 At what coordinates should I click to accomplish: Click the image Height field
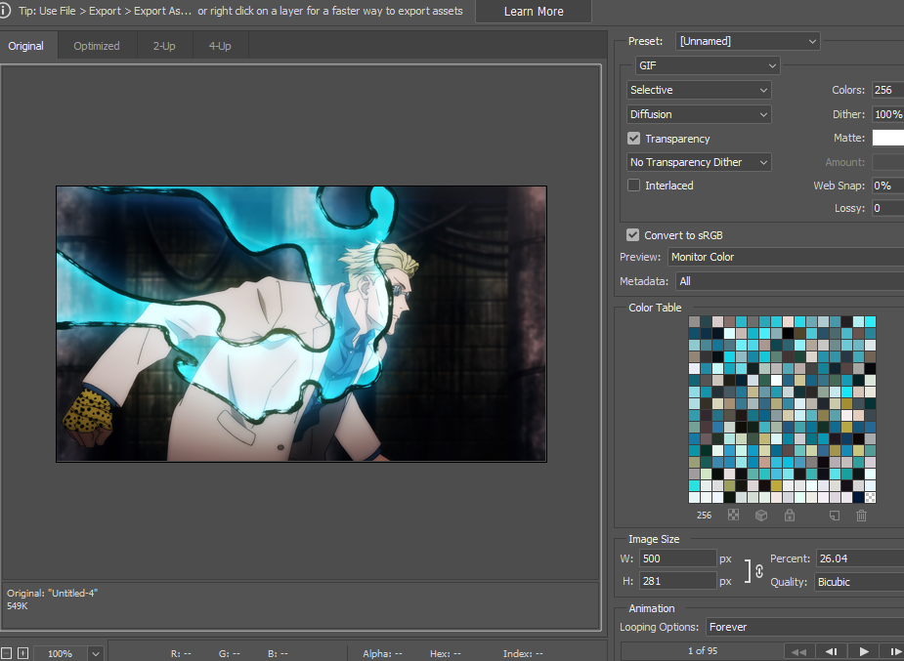pos(677,581)
